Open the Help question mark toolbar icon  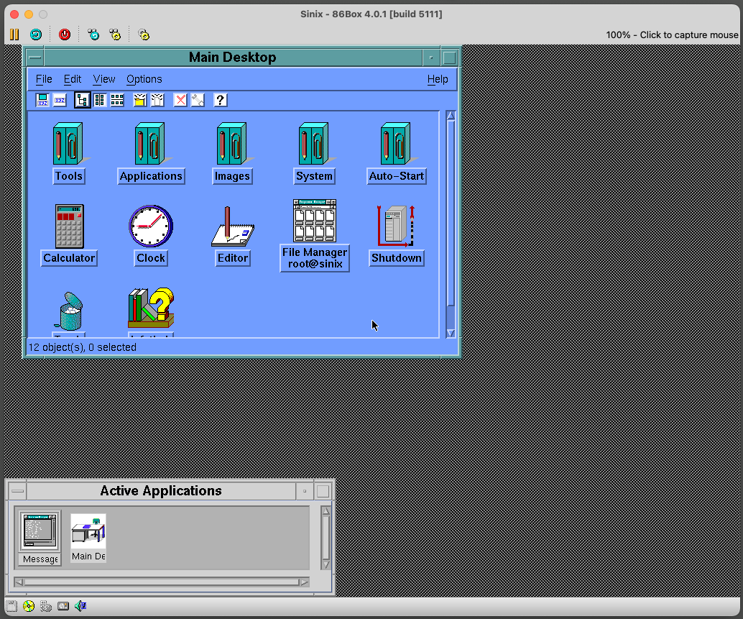tap(220, 100)
